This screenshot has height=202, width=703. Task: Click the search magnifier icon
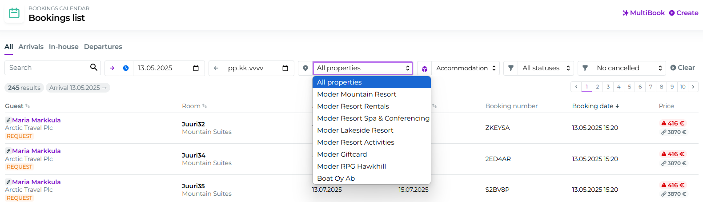93,67
